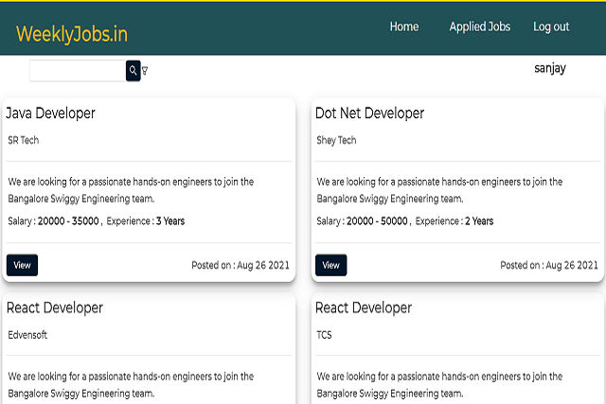Open the filter funnel icon

(x=145, y=71)
